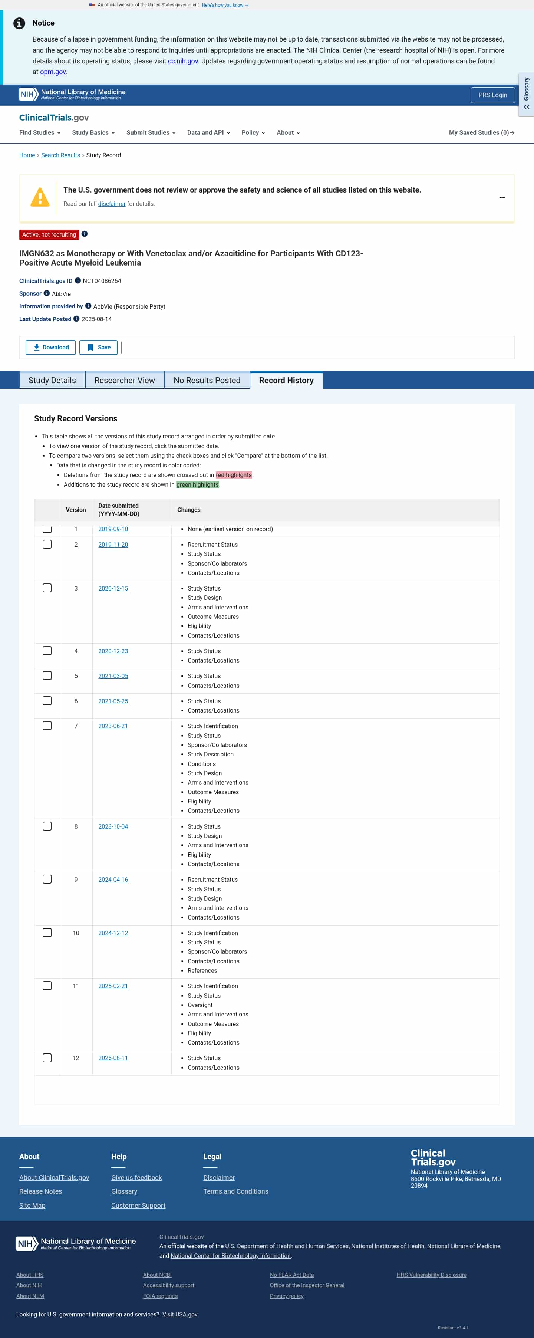Open the Find Studies dropdown
The image size is (534, 1338).
coord(39,132)
